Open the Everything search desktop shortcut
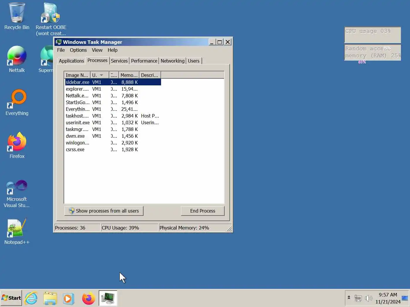Image resolution: width=410 pixels, height=307 pixels. click(x=17, y=102)
